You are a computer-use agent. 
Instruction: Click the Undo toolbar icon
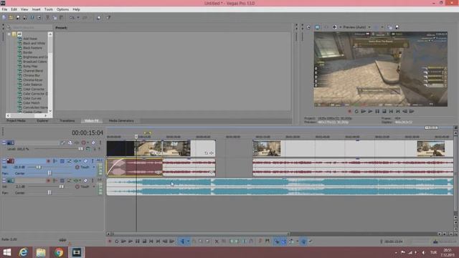[72, 17]
